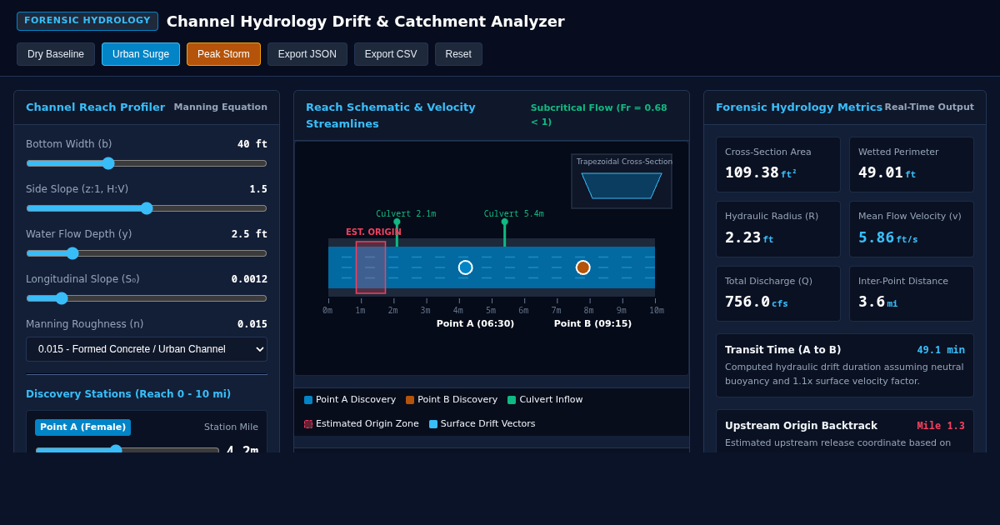
Task: Click the Culvert Inflow legend swatch
Action: 512,400
